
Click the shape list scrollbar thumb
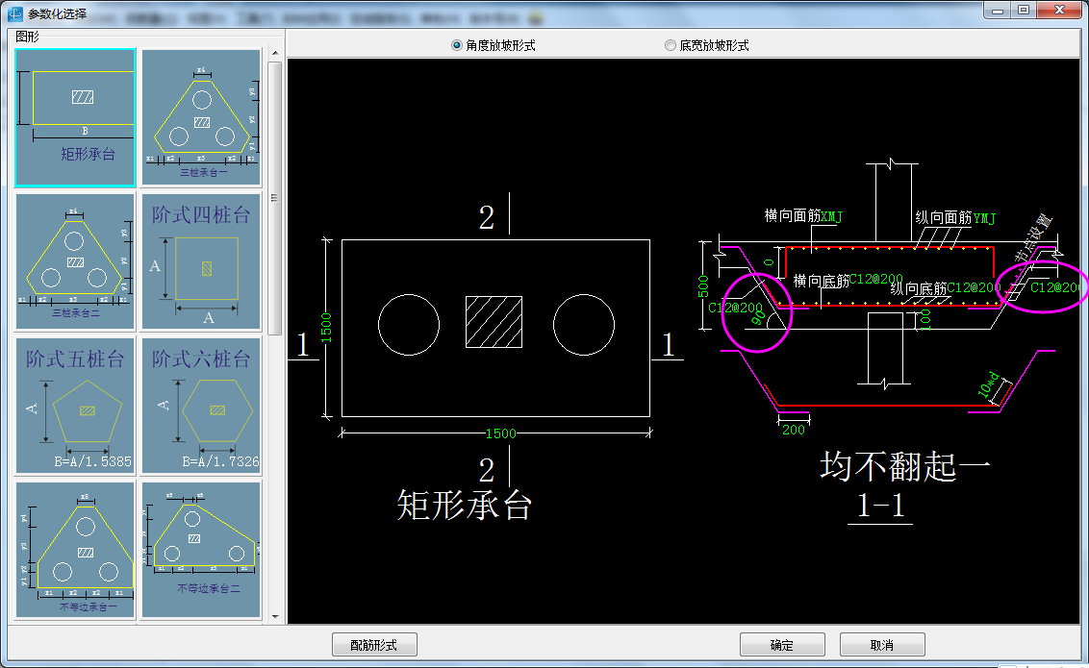(x=275, y=198)
